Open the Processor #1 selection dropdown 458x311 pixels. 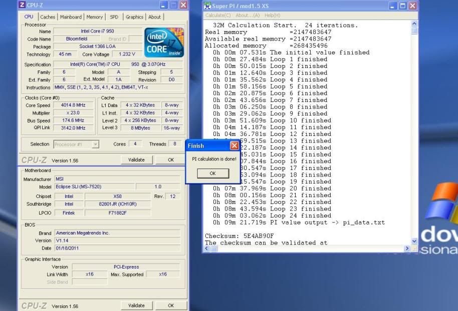coord(95,144)
